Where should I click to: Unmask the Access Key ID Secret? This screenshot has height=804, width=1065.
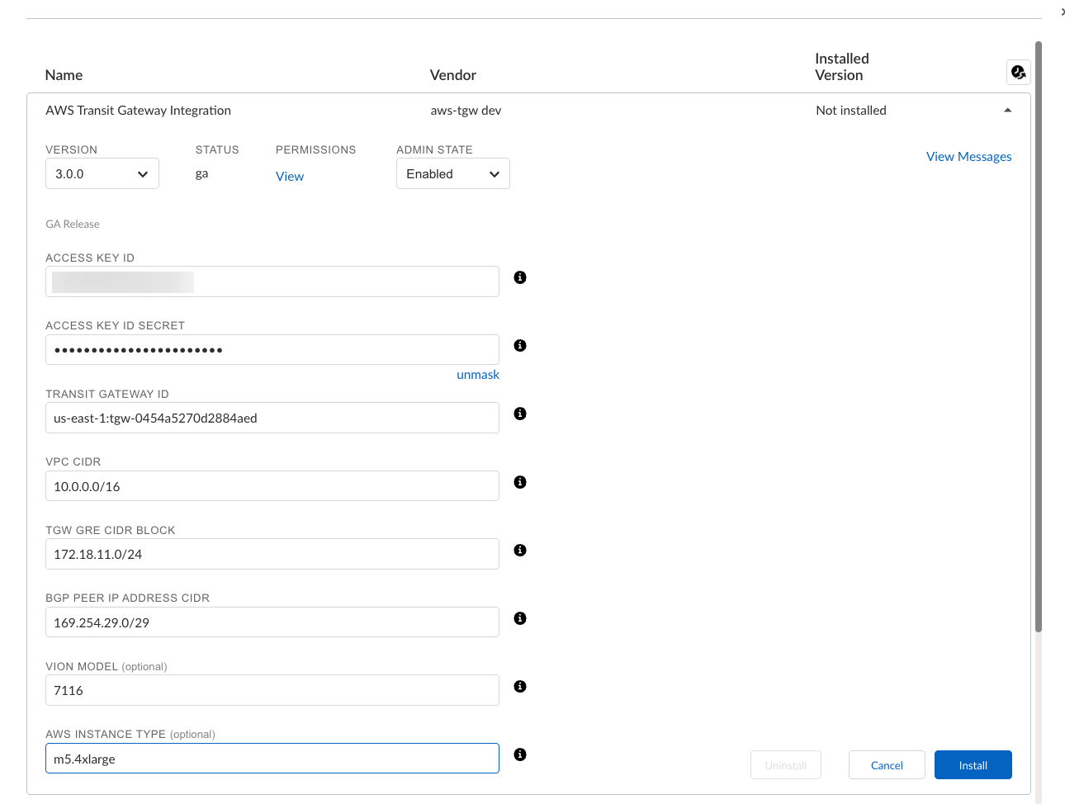478,375
